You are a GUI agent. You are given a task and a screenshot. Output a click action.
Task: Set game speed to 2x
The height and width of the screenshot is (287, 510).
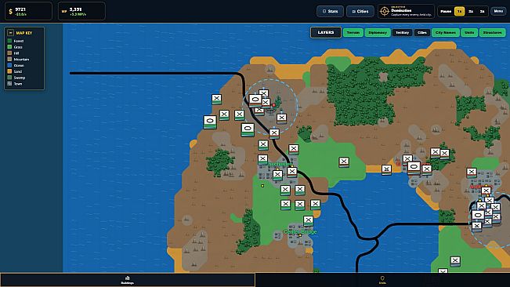click(x=471, y=12)
